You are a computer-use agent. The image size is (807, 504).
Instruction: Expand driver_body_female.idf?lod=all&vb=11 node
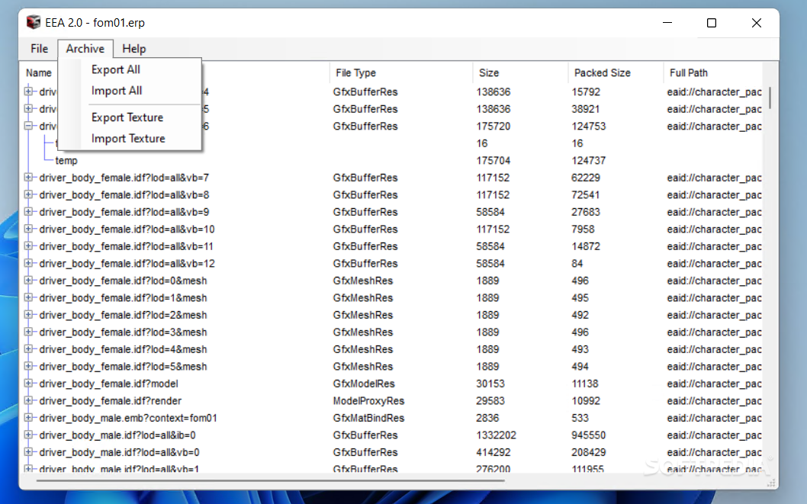click(28, 246)
